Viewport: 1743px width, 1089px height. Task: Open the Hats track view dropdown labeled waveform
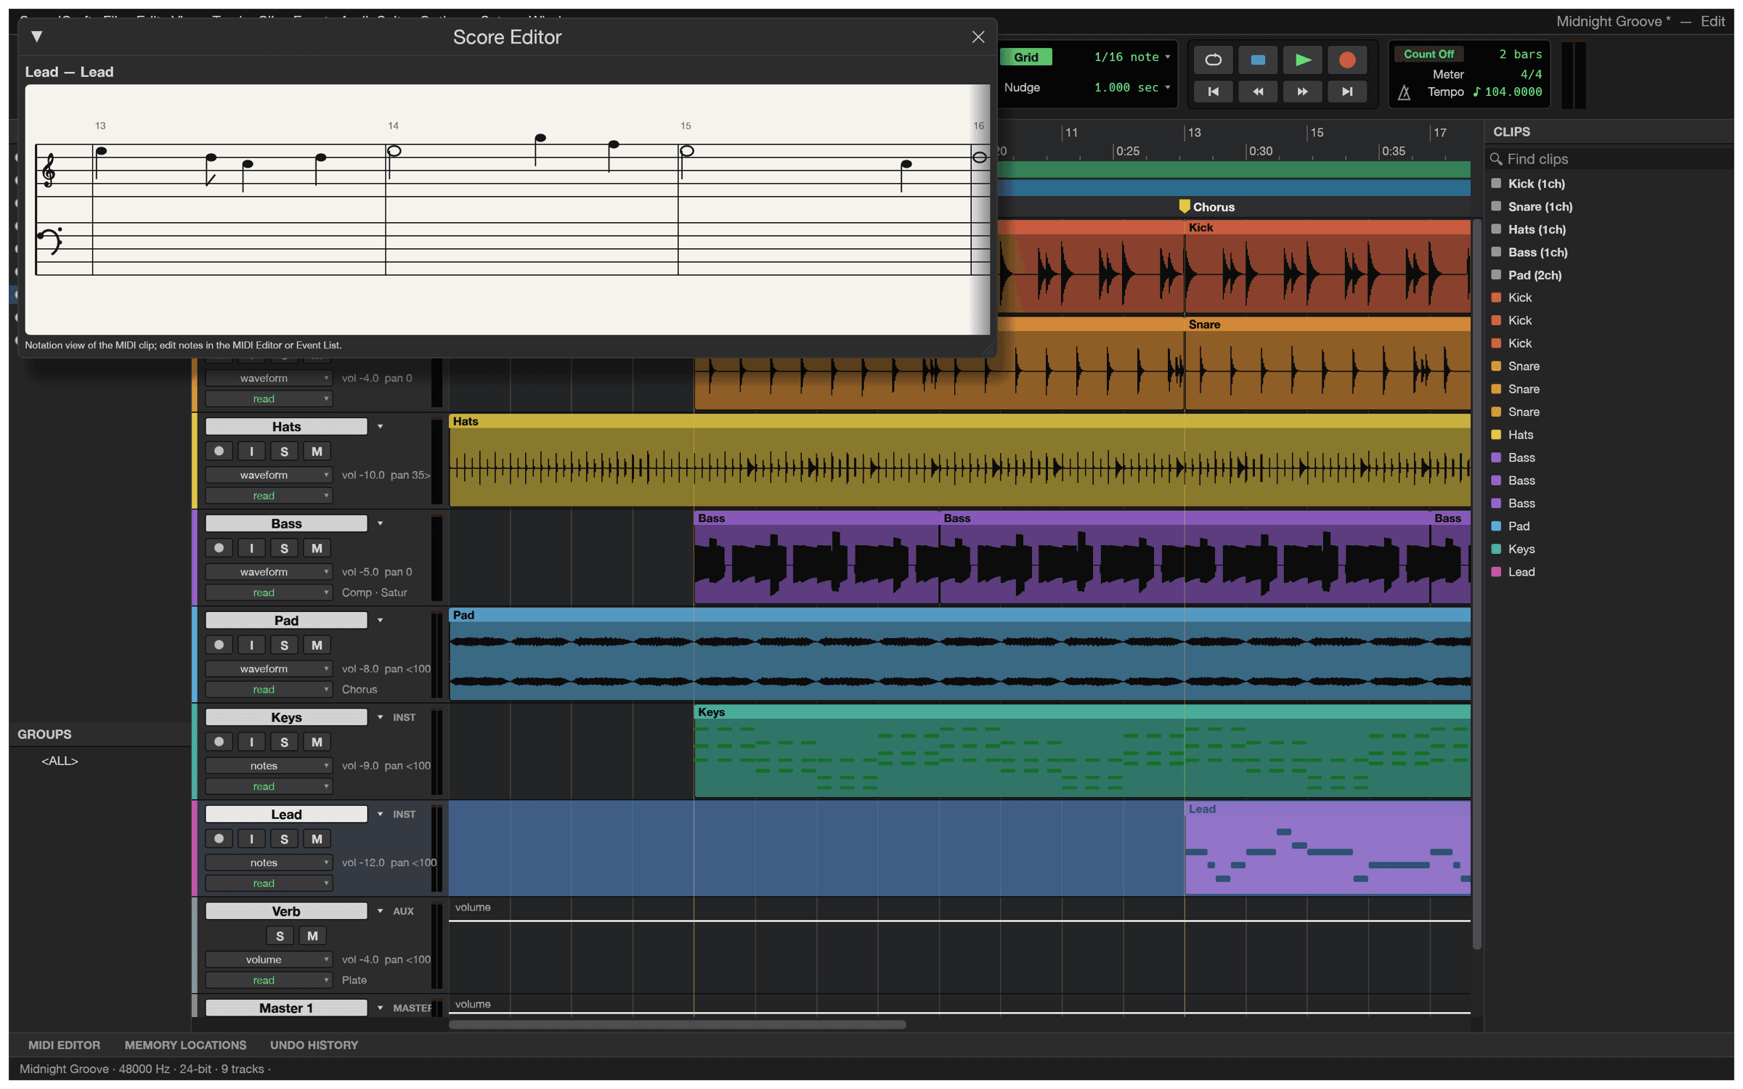pyautogui.click(x=268, y=475)
